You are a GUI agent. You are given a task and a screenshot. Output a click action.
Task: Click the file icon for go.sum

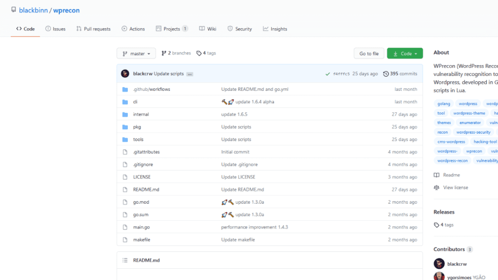click(x=125, y=214)
